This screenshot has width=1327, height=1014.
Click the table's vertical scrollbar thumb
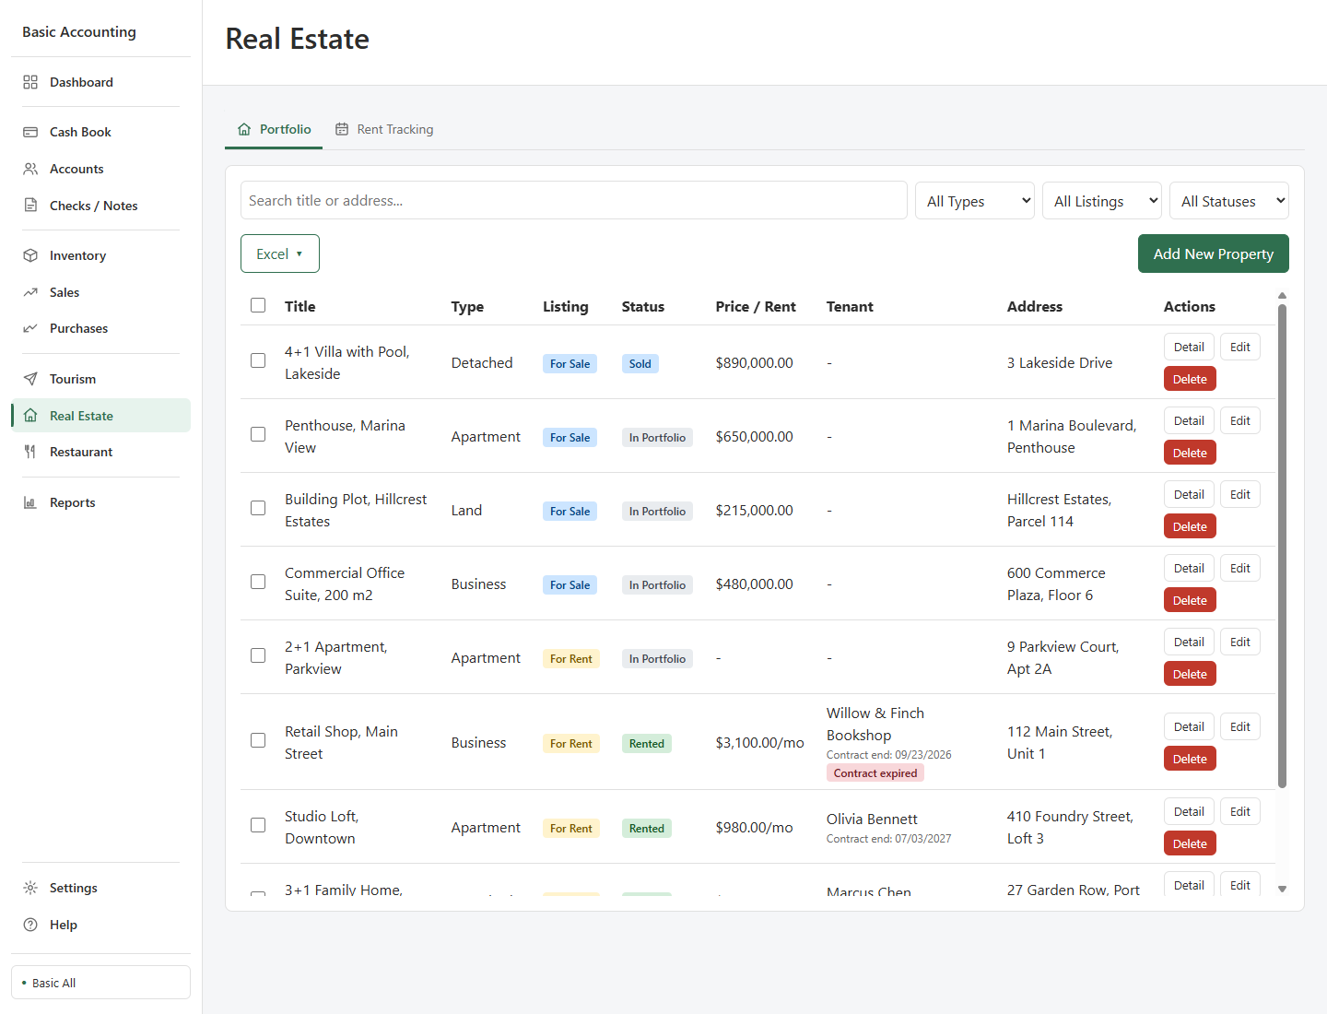point(1282,546)
